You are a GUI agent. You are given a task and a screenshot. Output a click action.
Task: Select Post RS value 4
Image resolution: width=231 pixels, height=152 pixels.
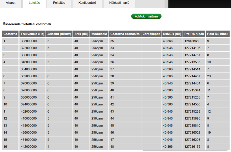tap(218, 104)
